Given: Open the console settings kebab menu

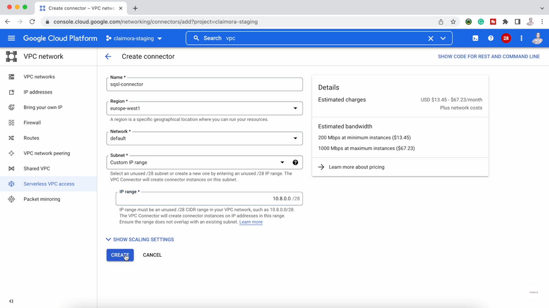Looking at the screenshot, I should tap(522, 38).
